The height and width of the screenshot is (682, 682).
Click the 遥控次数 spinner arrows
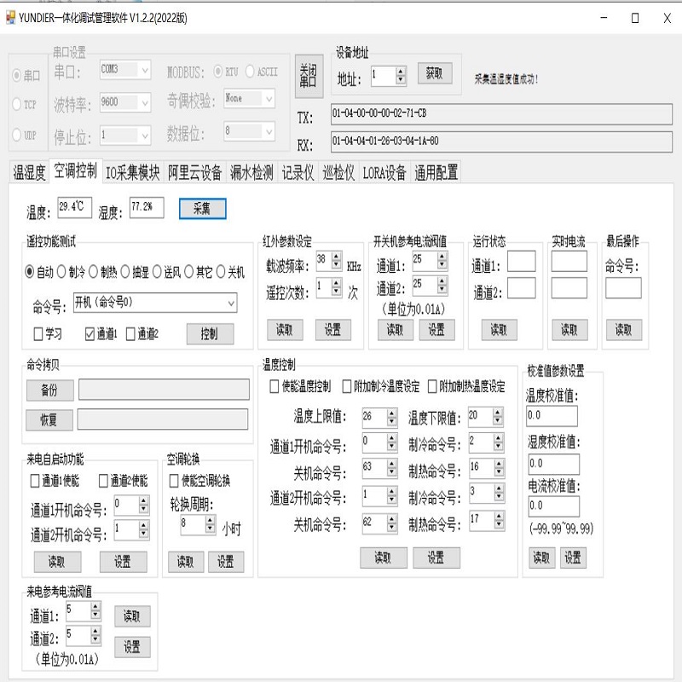pos(336,287)
